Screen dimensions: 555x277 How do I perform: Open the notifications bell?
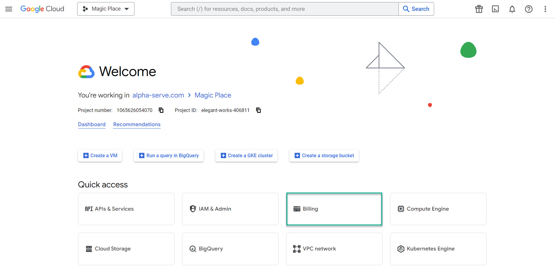pos(512,9)
